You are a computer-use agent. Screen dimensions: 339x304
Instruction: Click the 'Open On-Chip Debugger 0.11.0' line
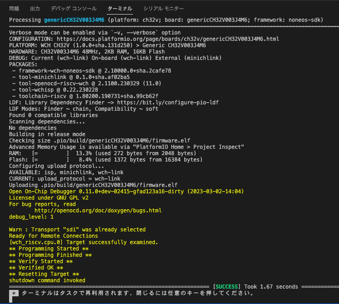click(127, 191)
